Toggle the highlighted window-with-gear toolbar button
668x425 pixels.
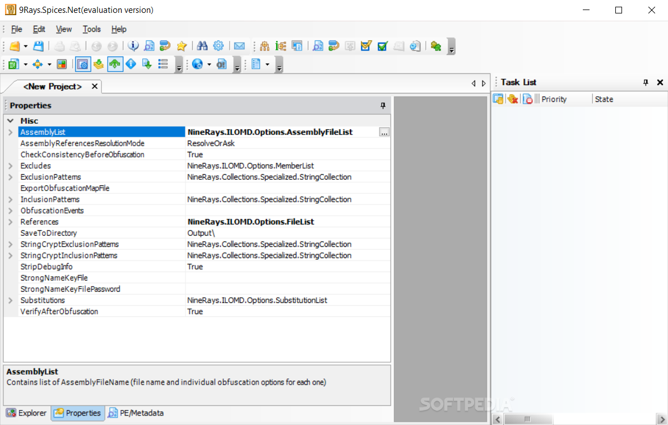tap(83, 64)
